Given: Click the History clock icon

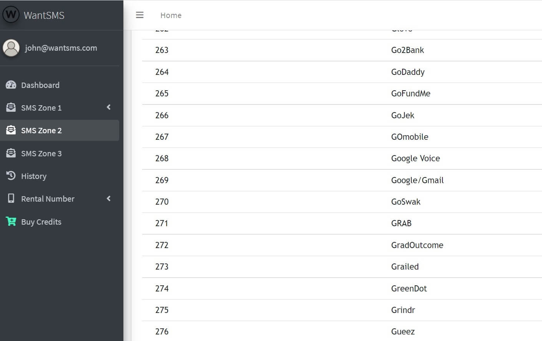Looking at the screenshot, I should pos(11,176).
